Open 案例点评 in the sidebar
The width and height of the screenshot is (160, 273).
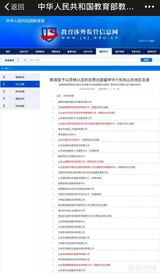(x=20, y=99)
